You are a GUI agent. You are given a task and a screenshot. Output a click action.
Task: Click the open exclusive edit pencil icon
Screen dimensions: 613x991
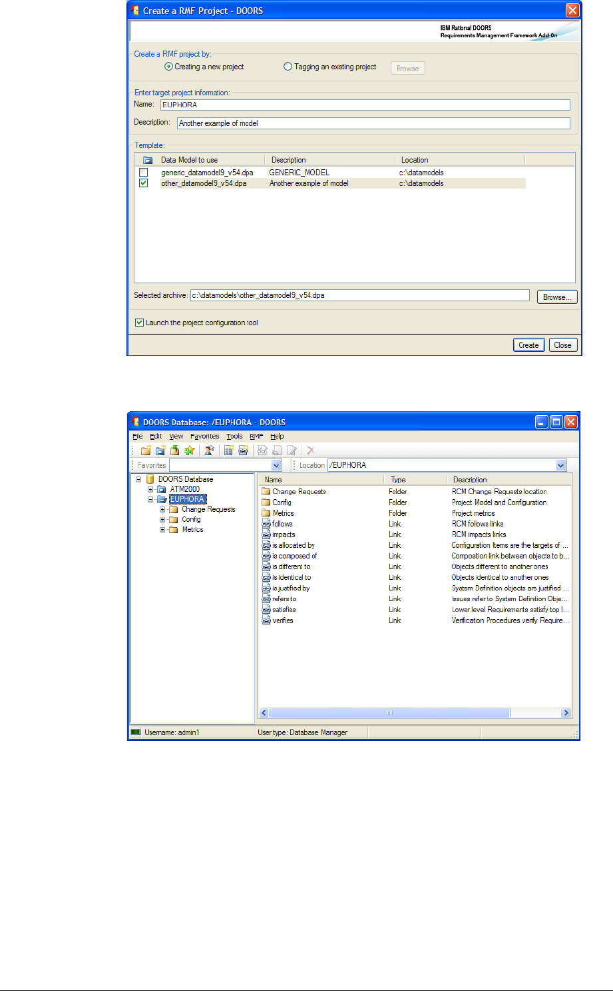point(292,451)
